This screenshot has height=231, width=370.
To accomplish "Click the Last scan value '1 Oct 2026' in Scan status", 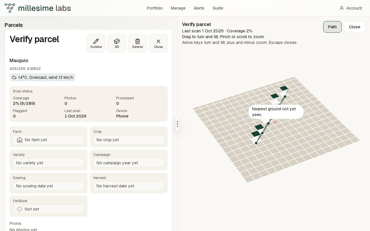I will (75, 116).
